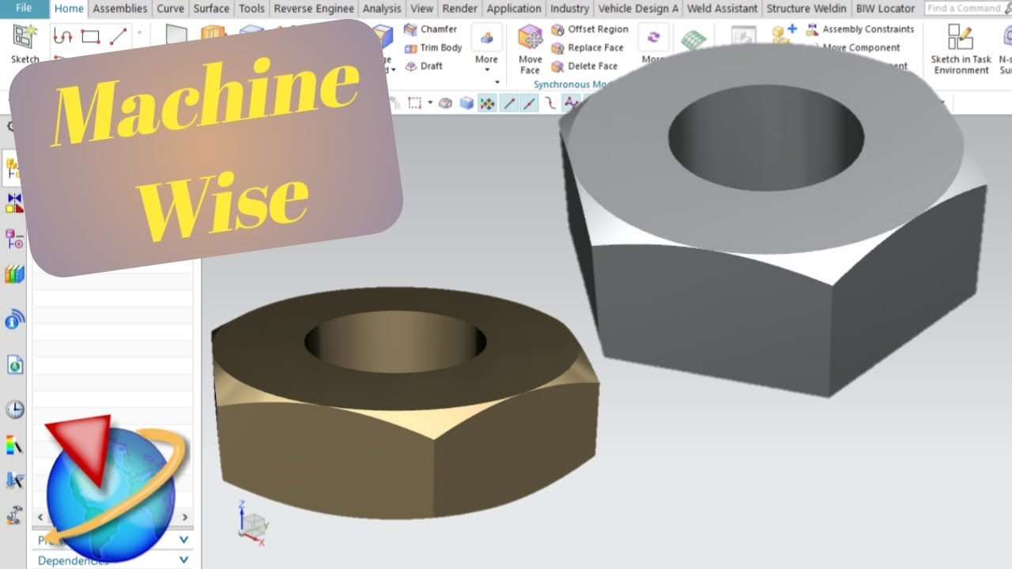Open Sketch in Task Environment

(x=961, y=49)
